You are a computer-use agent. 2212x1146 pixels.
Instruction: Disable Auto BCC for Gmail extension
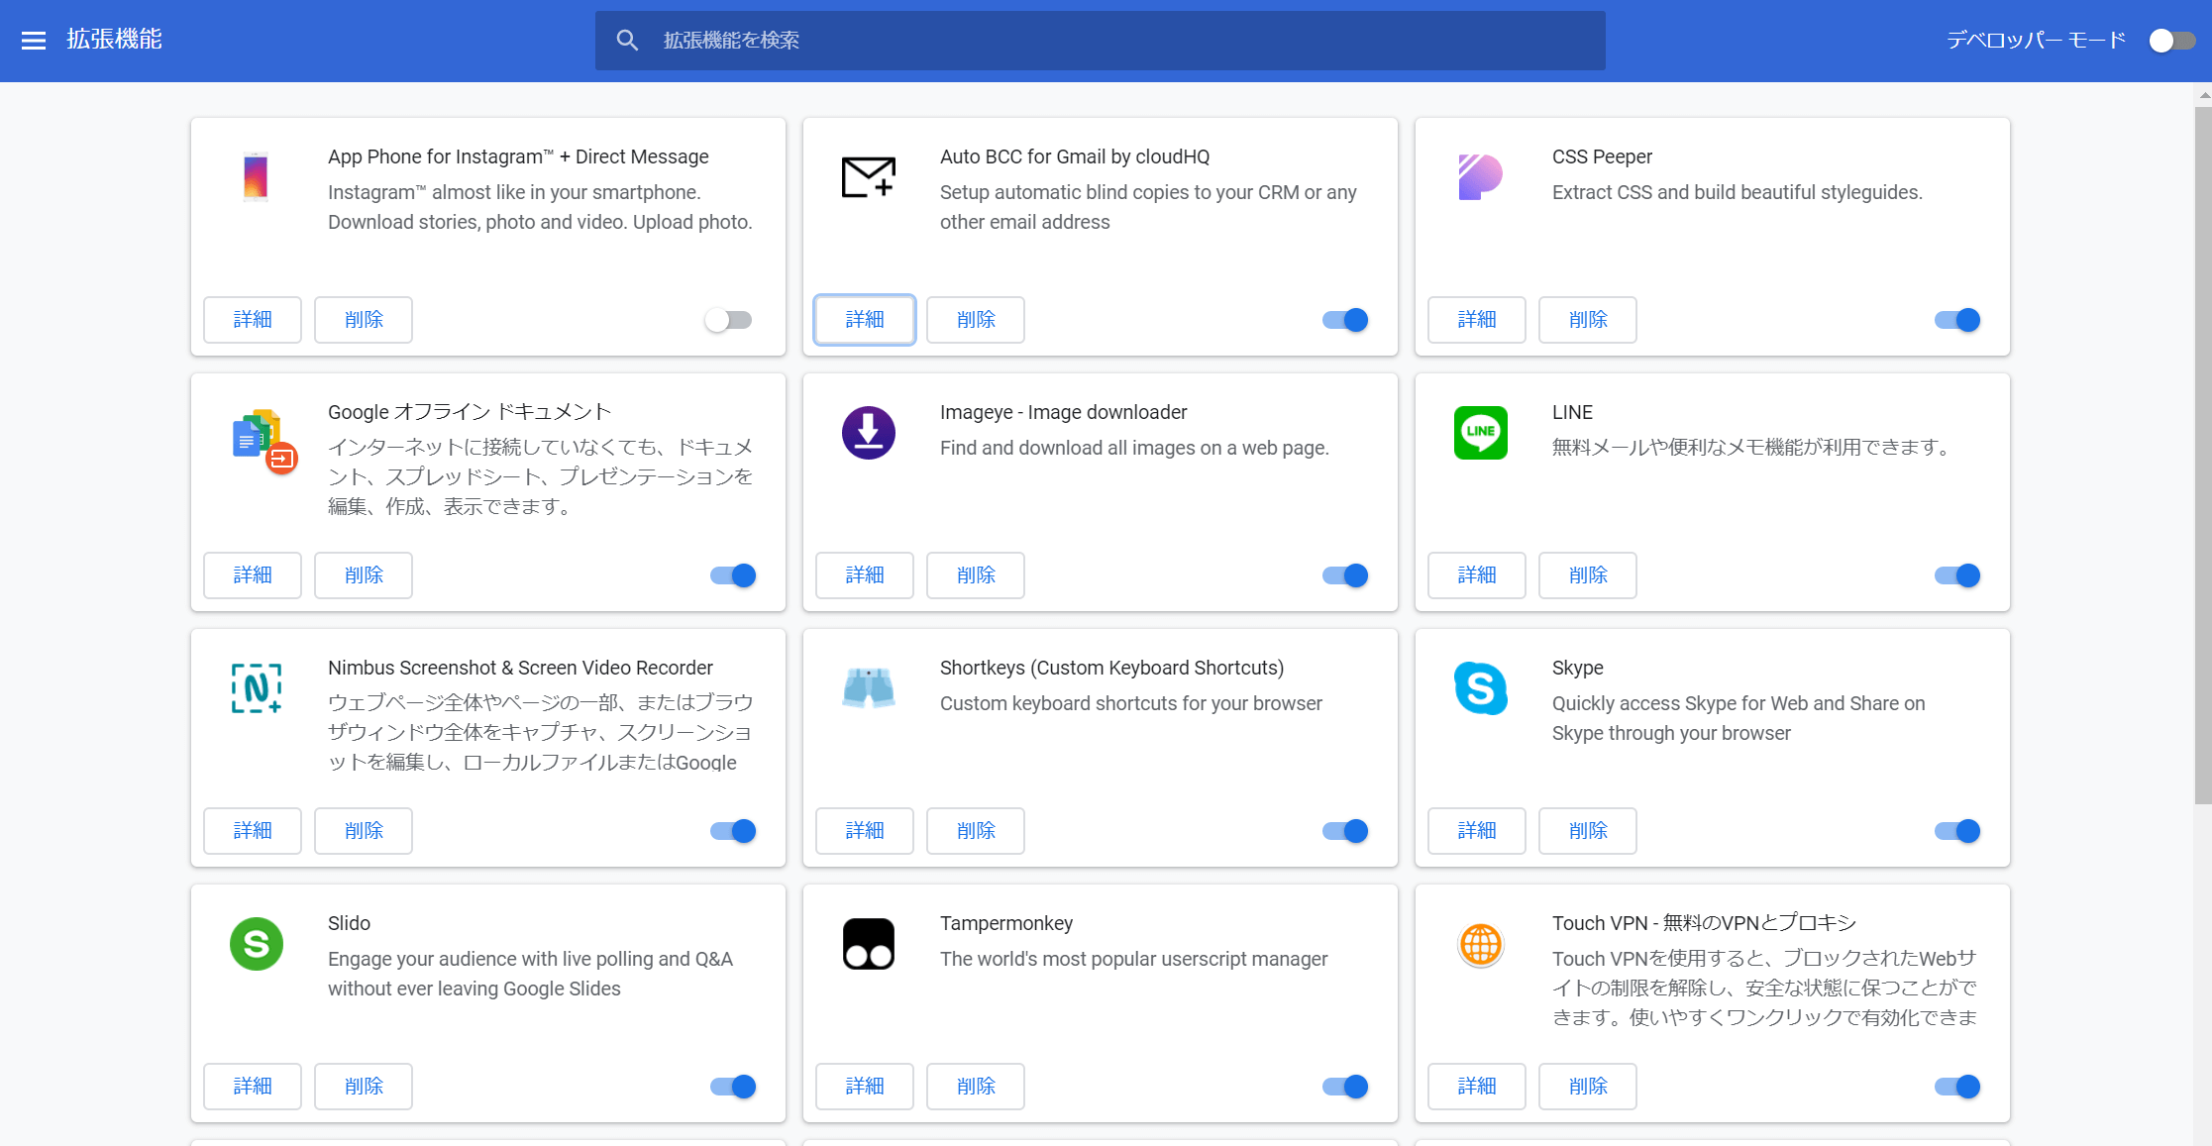[x=1345, y=320]
